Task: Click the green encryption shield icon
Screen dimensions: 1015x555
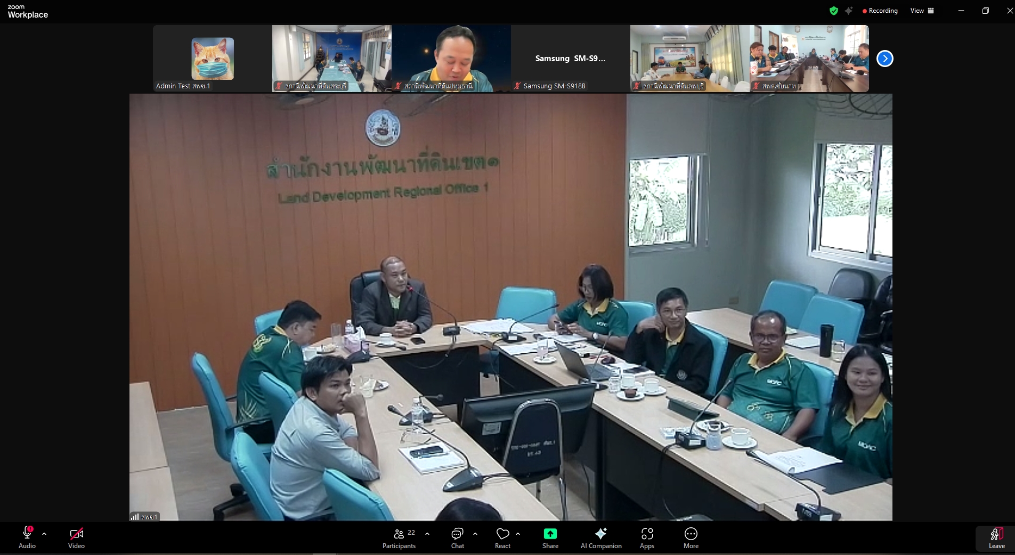Action: coord(834,11)
